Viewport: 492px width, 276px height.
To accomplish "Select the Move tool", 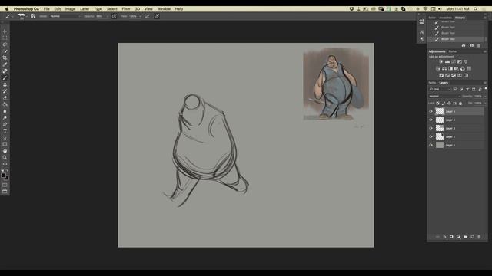I will click(x=5, y=31).
